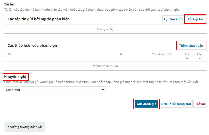Click the Không có mục nào row
209x135 pixels.
pyautogui.click(x=105, y=66)
